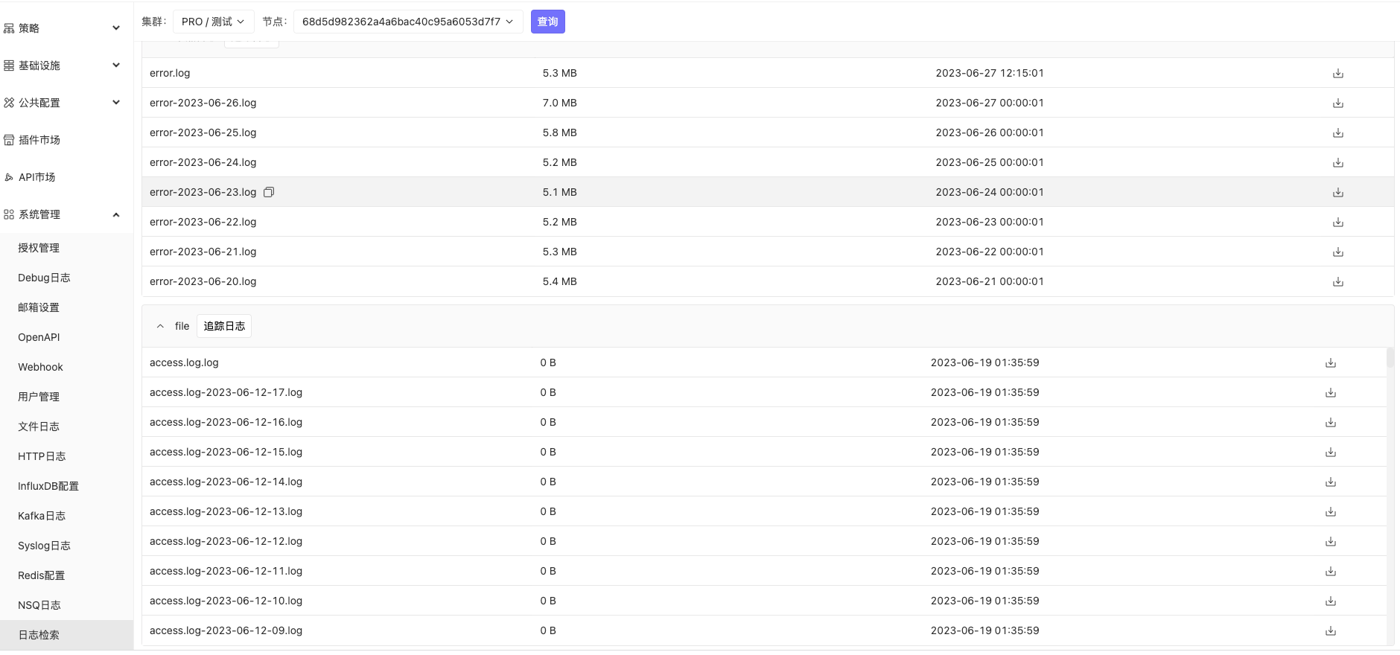Click the 系统管理 grid icon
The image size is (1400, 655).
9,214
